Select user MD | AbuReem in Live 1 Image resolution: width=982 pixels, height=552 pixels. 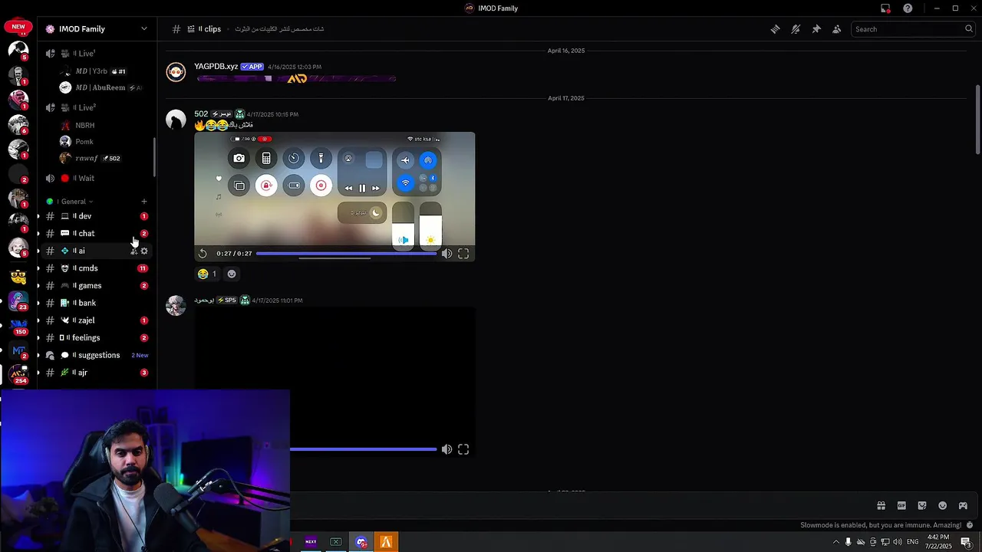pos(100,87)
